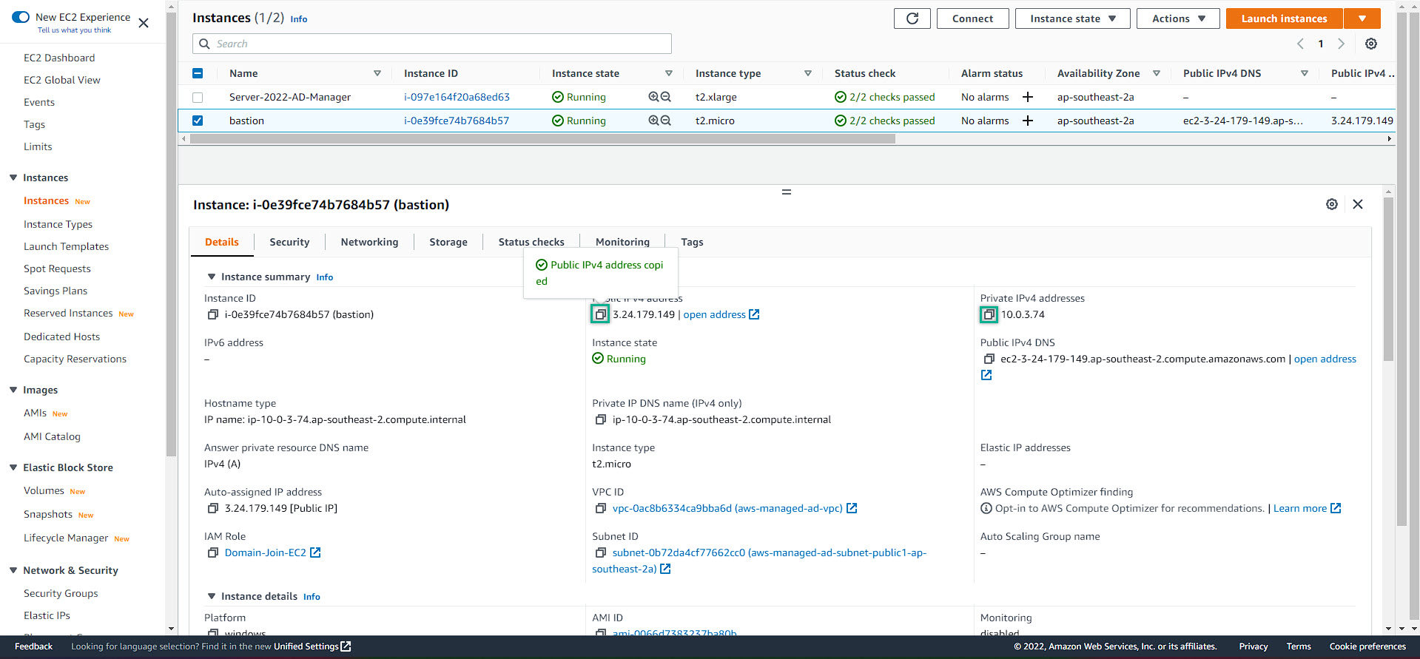Sort by the Availability Zone column
Viewport: 1420px width, 659px height.
tap(1157, 73)
